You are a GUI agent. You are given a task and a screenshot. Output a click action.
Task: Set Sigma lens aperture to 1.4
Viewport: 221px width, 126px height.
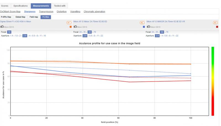(x=11, y=36)
